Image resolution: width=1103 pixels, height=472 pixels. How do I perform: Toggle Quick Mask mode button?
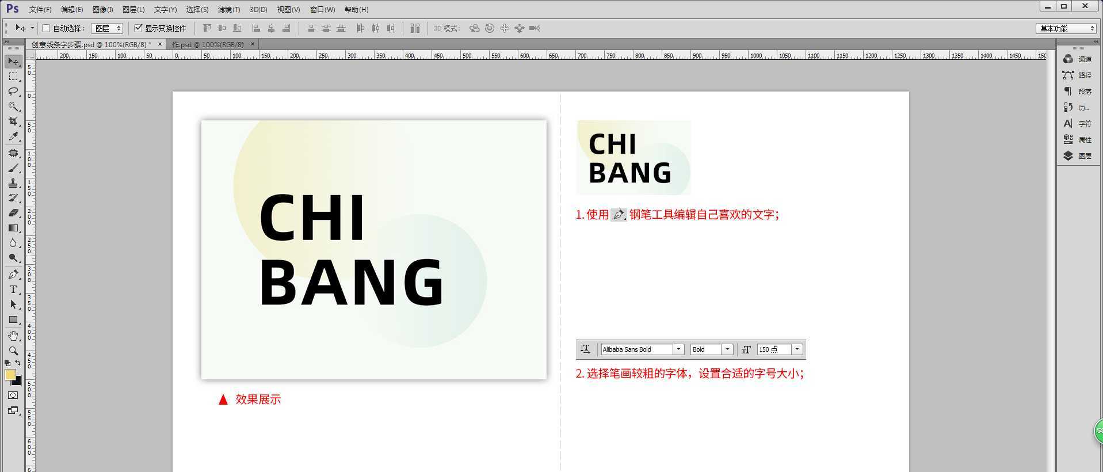13,395
